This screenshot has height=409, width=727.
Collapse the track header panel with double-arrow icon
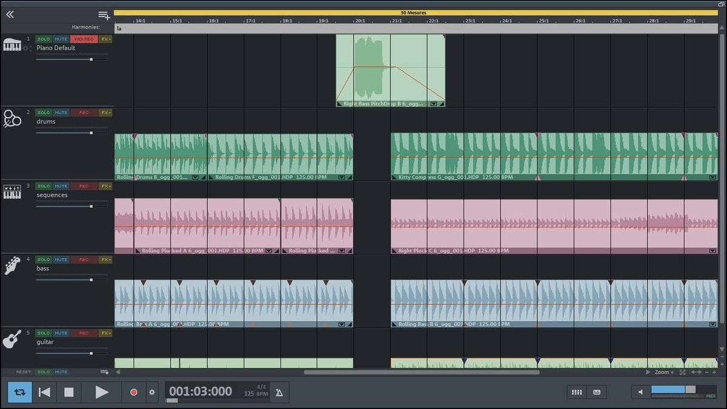pos(10,15)
